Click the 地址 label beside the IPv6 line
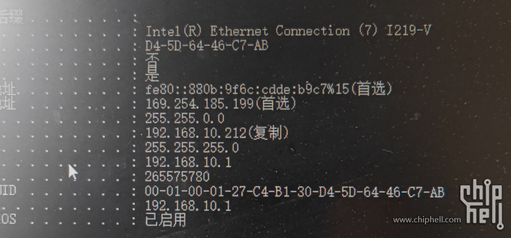Viewport: 511px width, 238px height. tap(8, 90)
